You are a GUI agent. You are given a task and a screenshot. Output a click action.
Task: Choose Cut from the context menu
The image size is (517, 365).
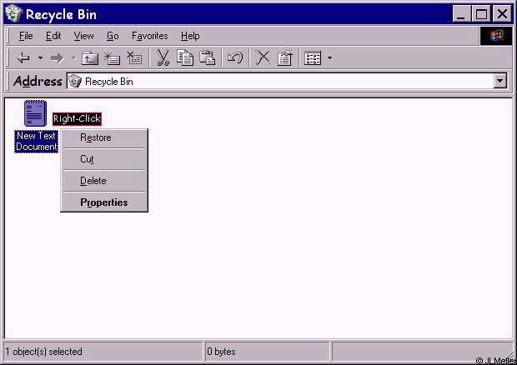pos(104,159)
